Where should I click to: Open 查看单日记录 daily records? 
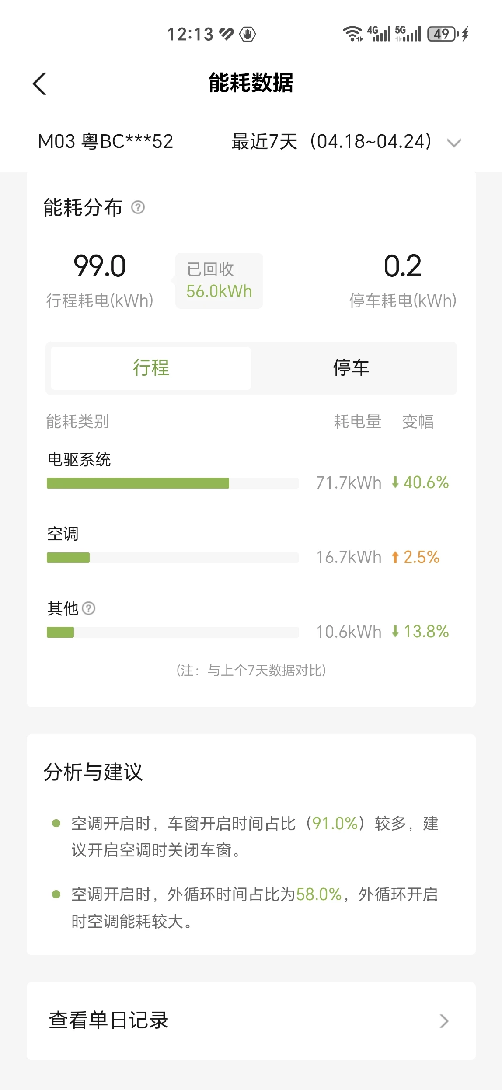(x=108, y=1020)
